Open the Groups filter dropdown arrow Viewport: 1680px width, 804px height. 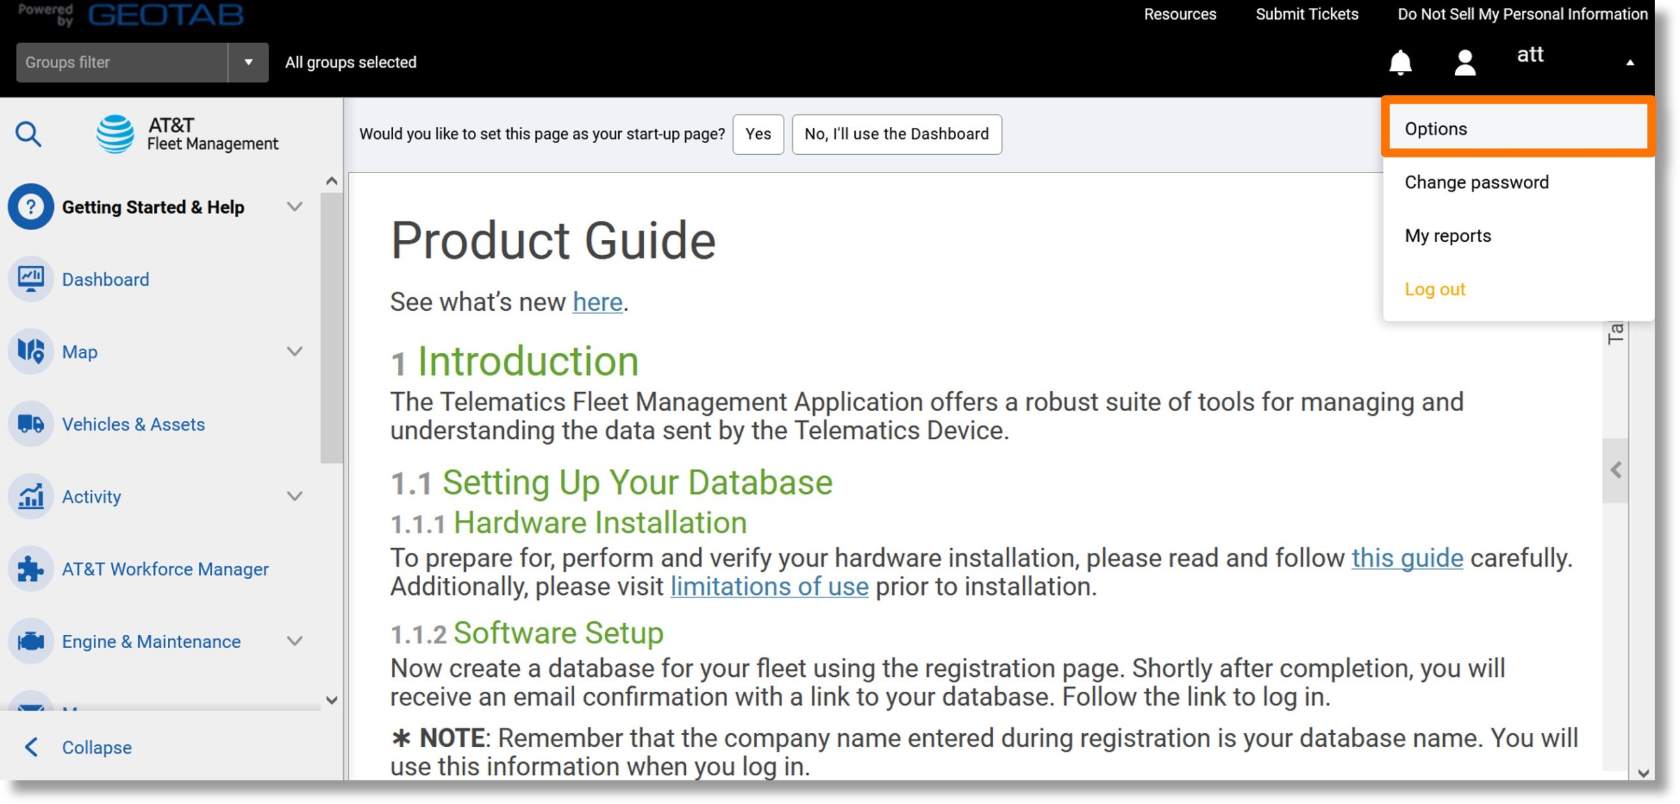(x=248, y=62)
